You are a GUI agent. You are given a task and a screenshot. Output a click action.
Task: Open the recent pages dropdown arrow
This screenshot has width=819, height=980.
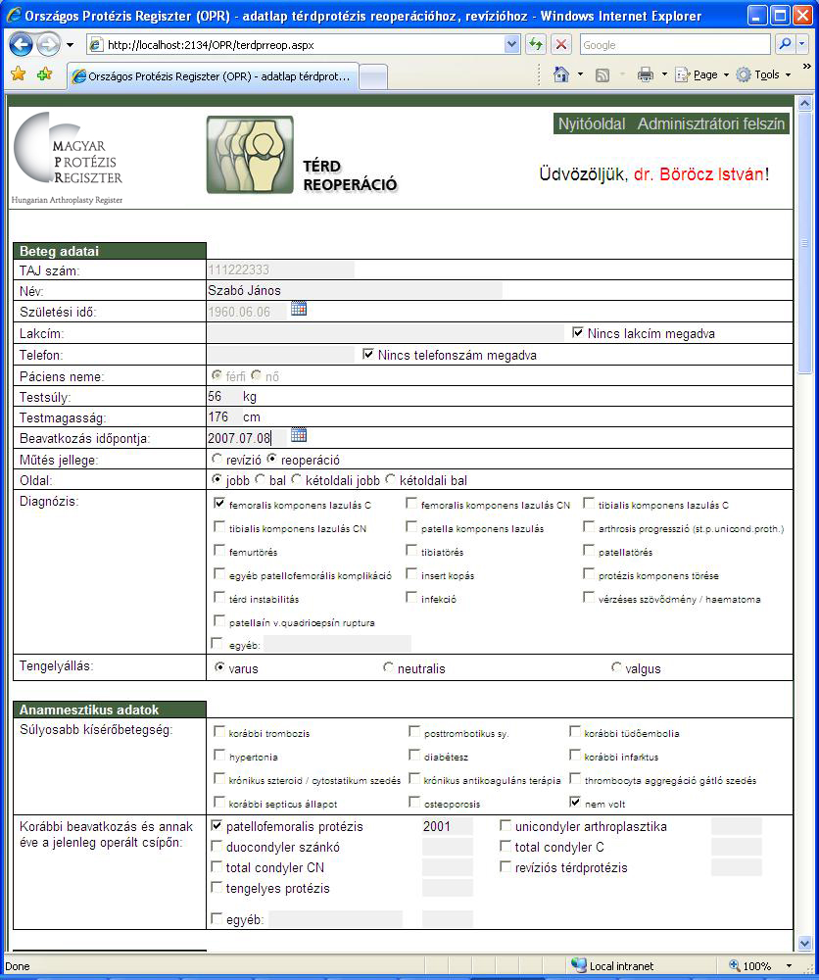pos(70,45)
